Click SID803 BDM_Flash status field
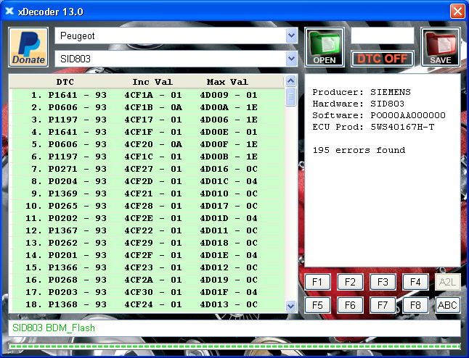Screen dimensions: 469x358 (234, 328)
